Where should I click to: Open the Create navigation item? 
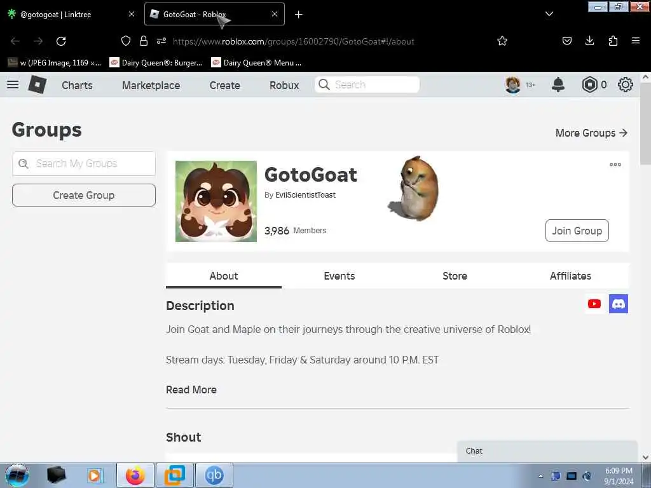[224, 85]
